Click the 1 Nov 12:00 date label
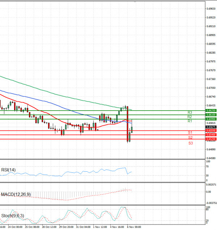 [x=100, y=227]
